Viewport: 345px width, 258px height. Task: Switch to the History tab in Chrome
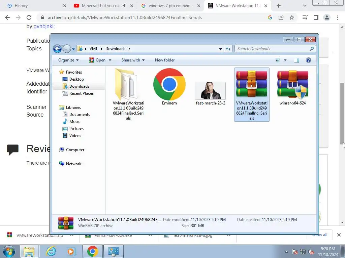tap(33, 6)
